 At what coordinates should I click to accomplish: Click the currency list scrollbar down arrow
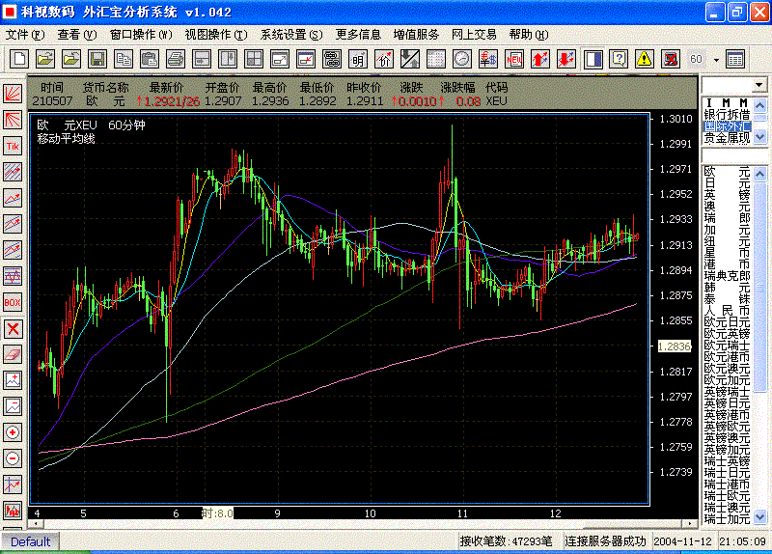point(760,517)
